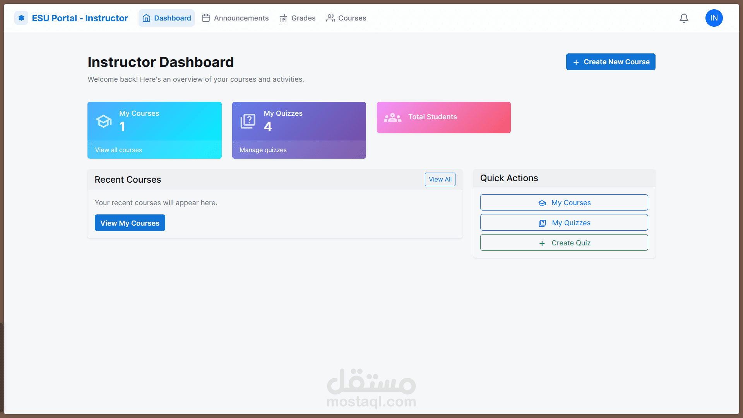This screenshot has height=418, width=743.
Task: Click the quiz icon on My Quizzes card
Action: [248, 121]
